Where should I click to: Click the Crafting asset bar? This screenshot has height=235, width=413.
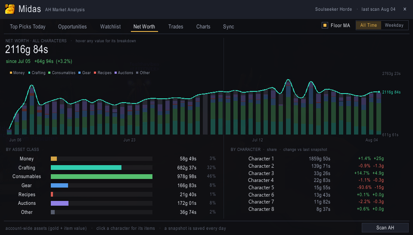click(x=101, y=167)
